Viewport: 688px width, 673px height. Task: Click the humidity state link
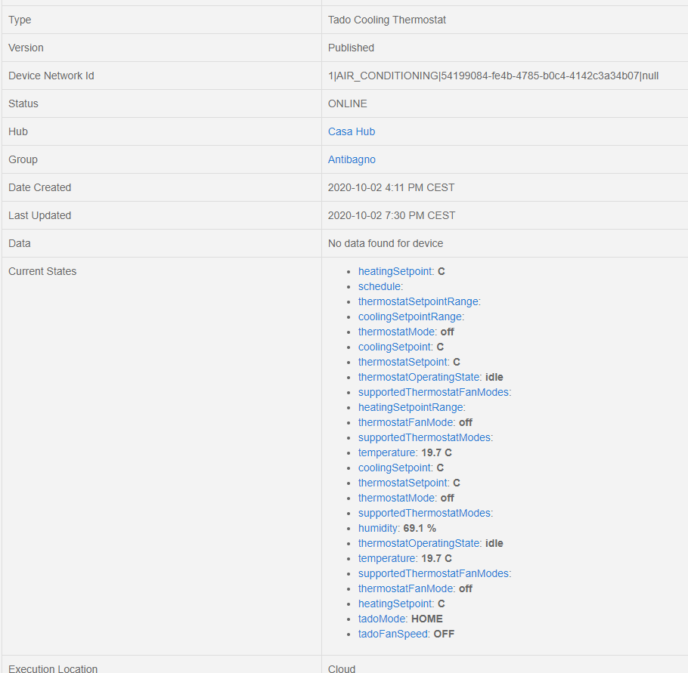[378, 528]
